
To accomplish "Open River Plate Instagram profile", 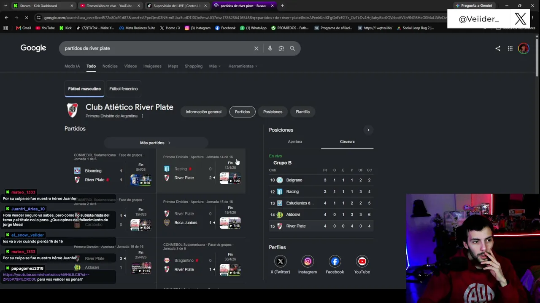I will [x=308, y=261].
